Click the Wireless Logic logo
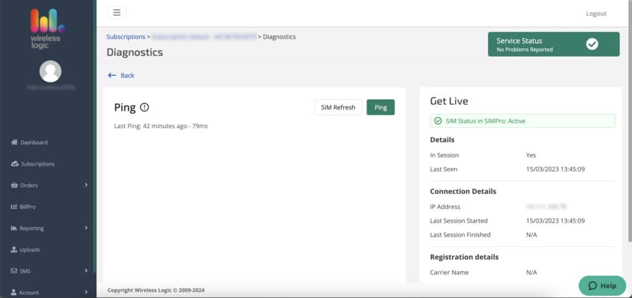Screen dimensions: 632x298 point(48,30)
